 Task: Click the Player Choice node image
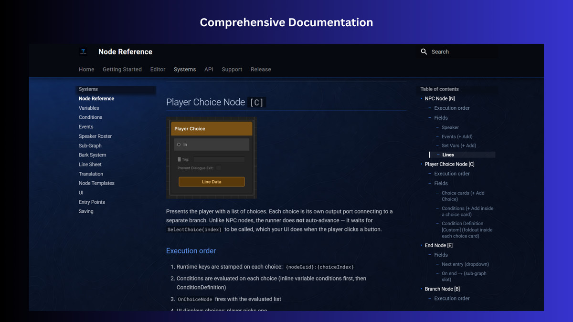[x=212, y=158]
